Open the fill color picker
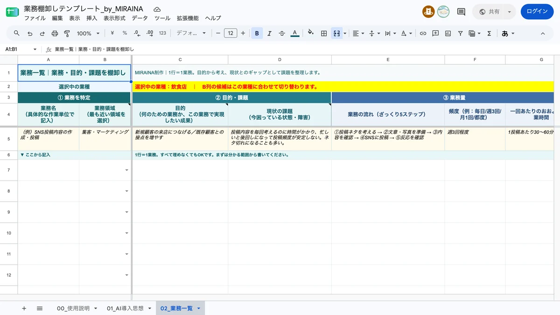 tap(311, 33)
